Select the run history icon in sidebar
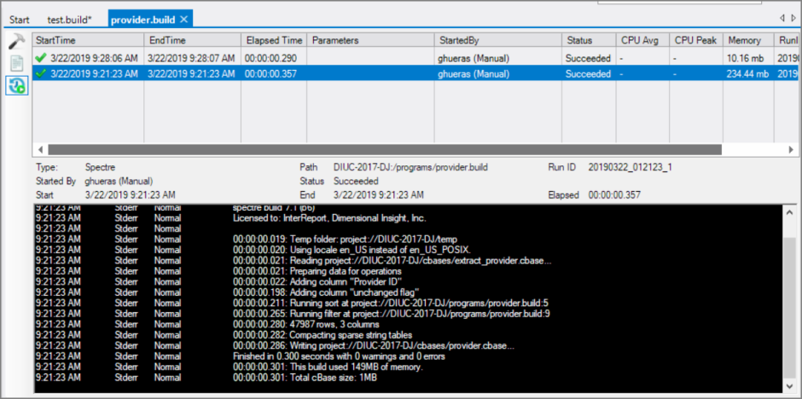 (x=15, y=84)
